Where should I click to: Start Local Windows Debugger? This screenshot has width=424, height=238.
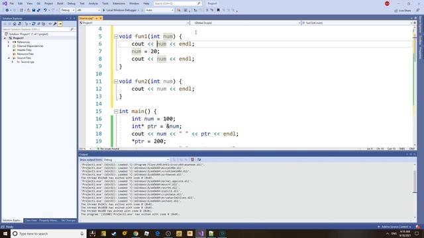pyautogui.click(x=121, y=11)
